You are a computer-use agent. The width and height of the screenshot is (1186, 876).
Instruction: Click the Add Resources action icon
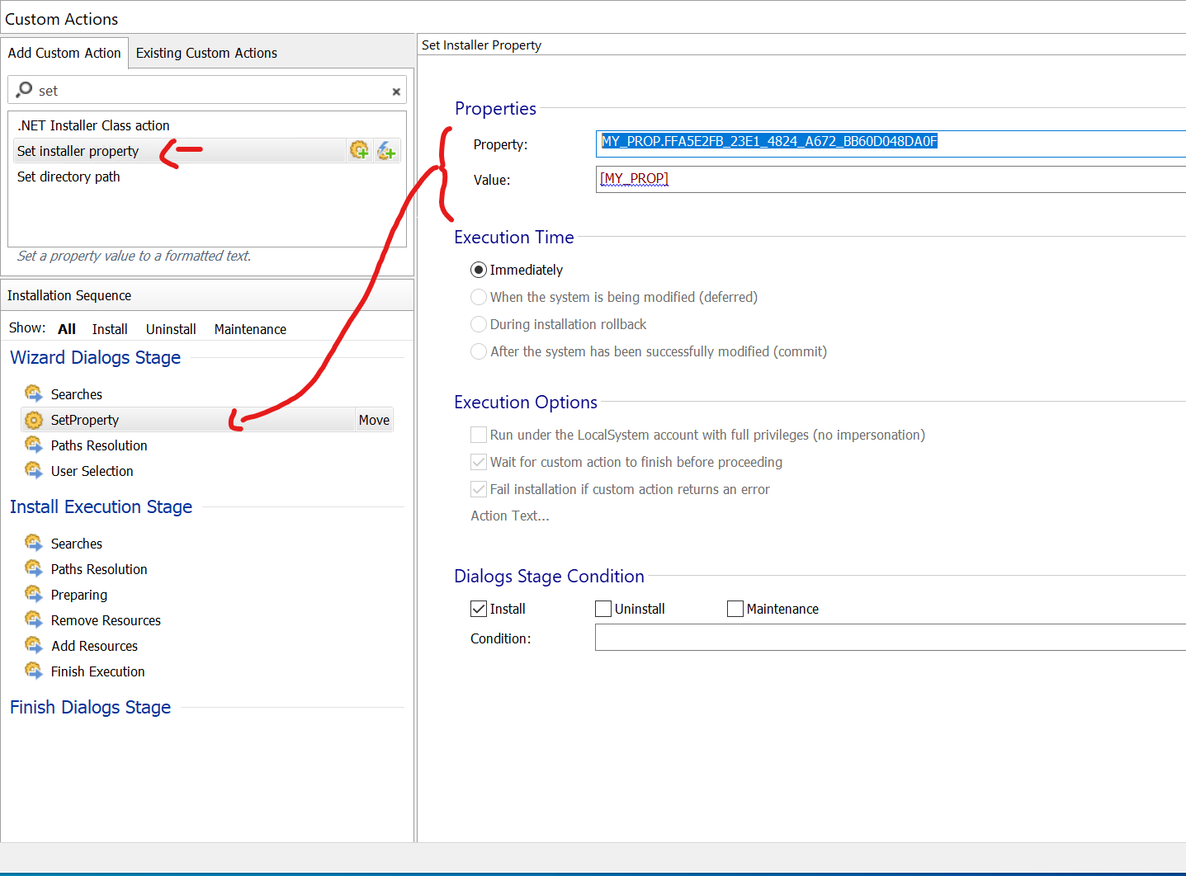[x=34, y=645]
